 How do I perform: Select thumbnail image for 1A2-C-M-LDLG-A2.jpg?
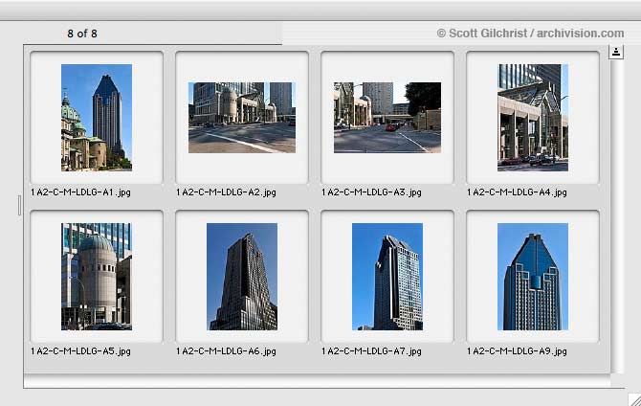(242, 118)
